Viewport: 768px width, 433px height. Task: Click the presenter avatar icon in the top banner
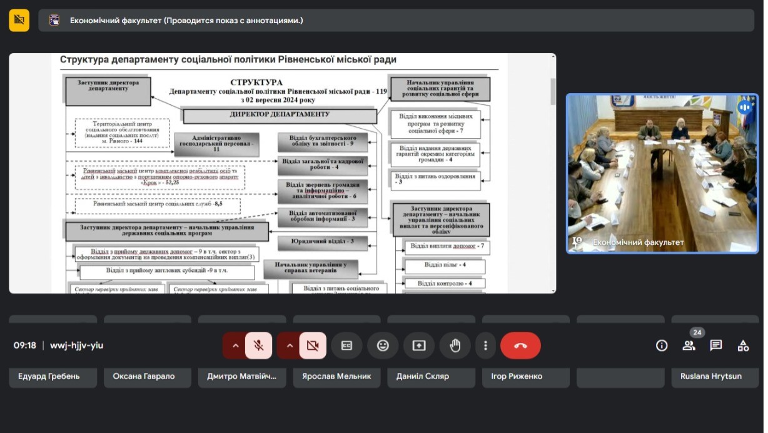(54, 20)
